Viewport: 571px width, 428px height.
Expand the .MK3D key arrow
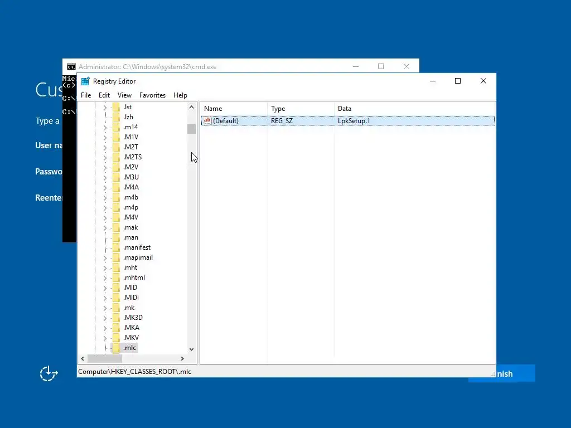pos(105,318)
